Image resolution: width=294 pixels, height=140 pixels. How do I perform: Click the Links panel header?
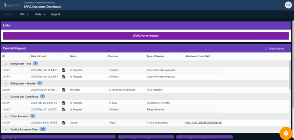146,26
